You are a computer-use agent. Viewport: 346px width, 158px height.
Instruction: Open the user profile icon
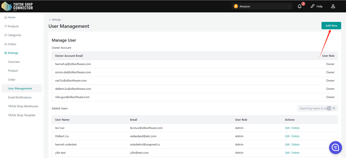pos(333,6)
